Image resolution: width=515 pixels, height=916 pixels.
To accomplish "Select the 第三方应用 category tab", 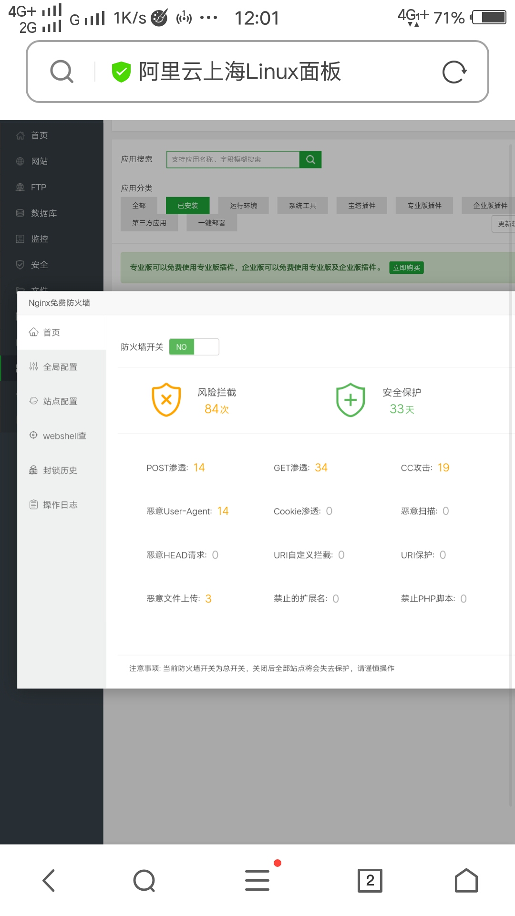I will coord(149,223).
